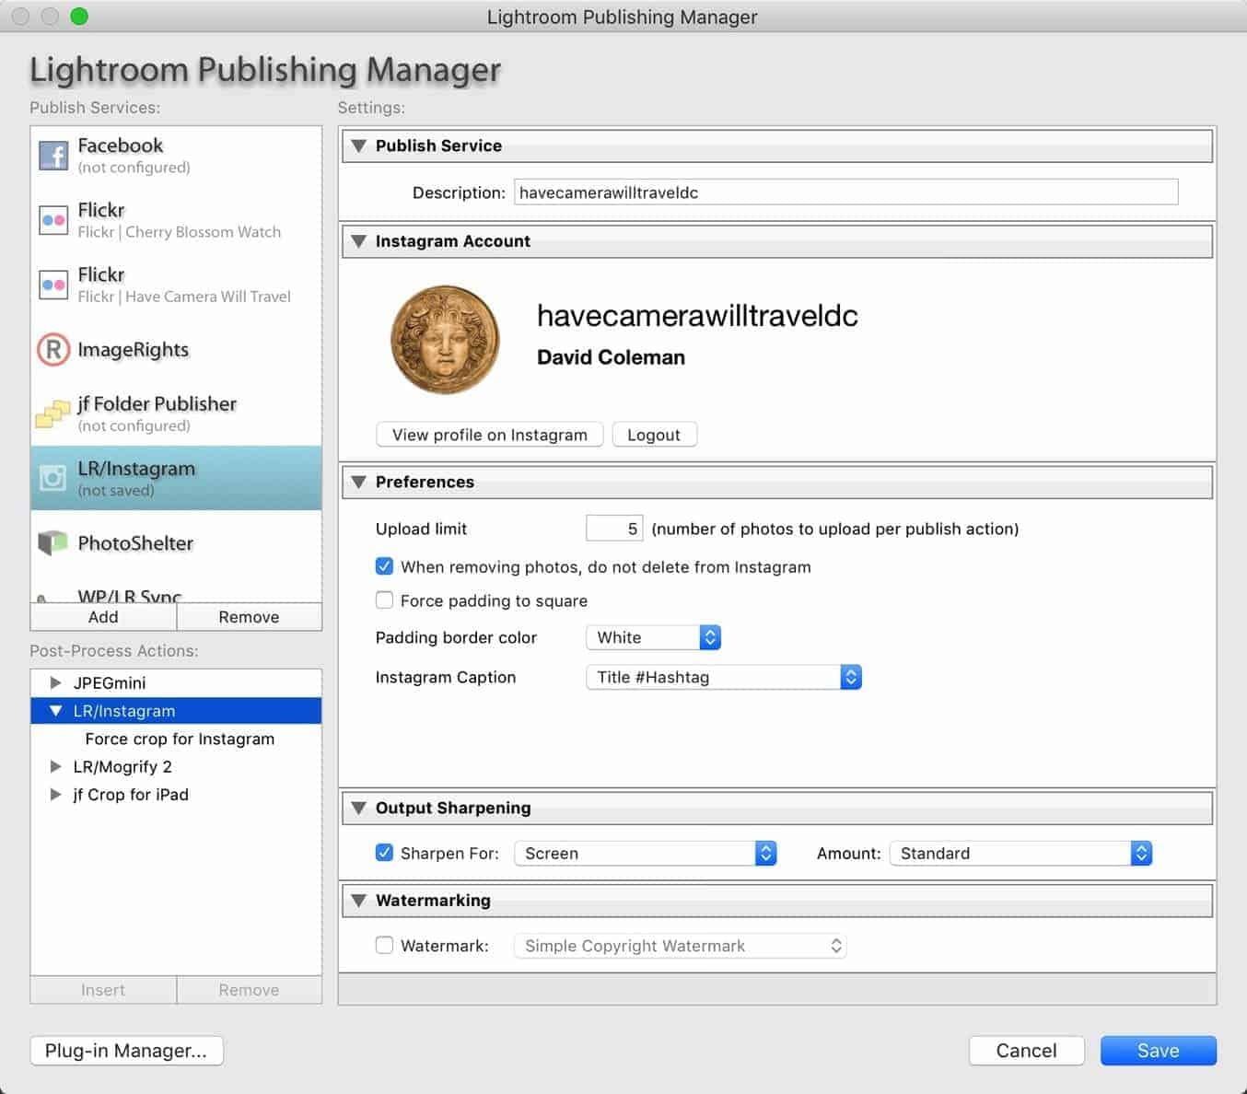Click the Instagram profile avatar image

(x=446, y=340)
